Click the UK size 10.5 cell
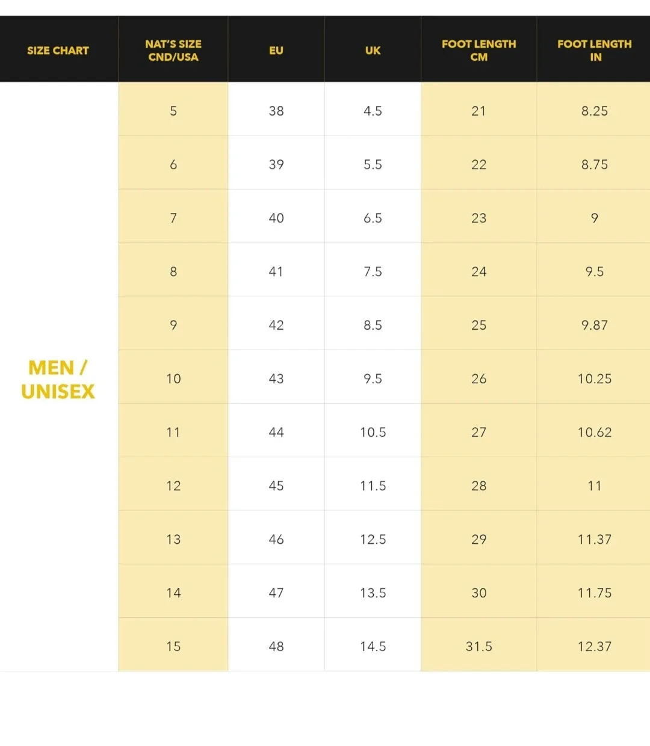The width and height of the screenshot is (650, 746). [373, 432]
